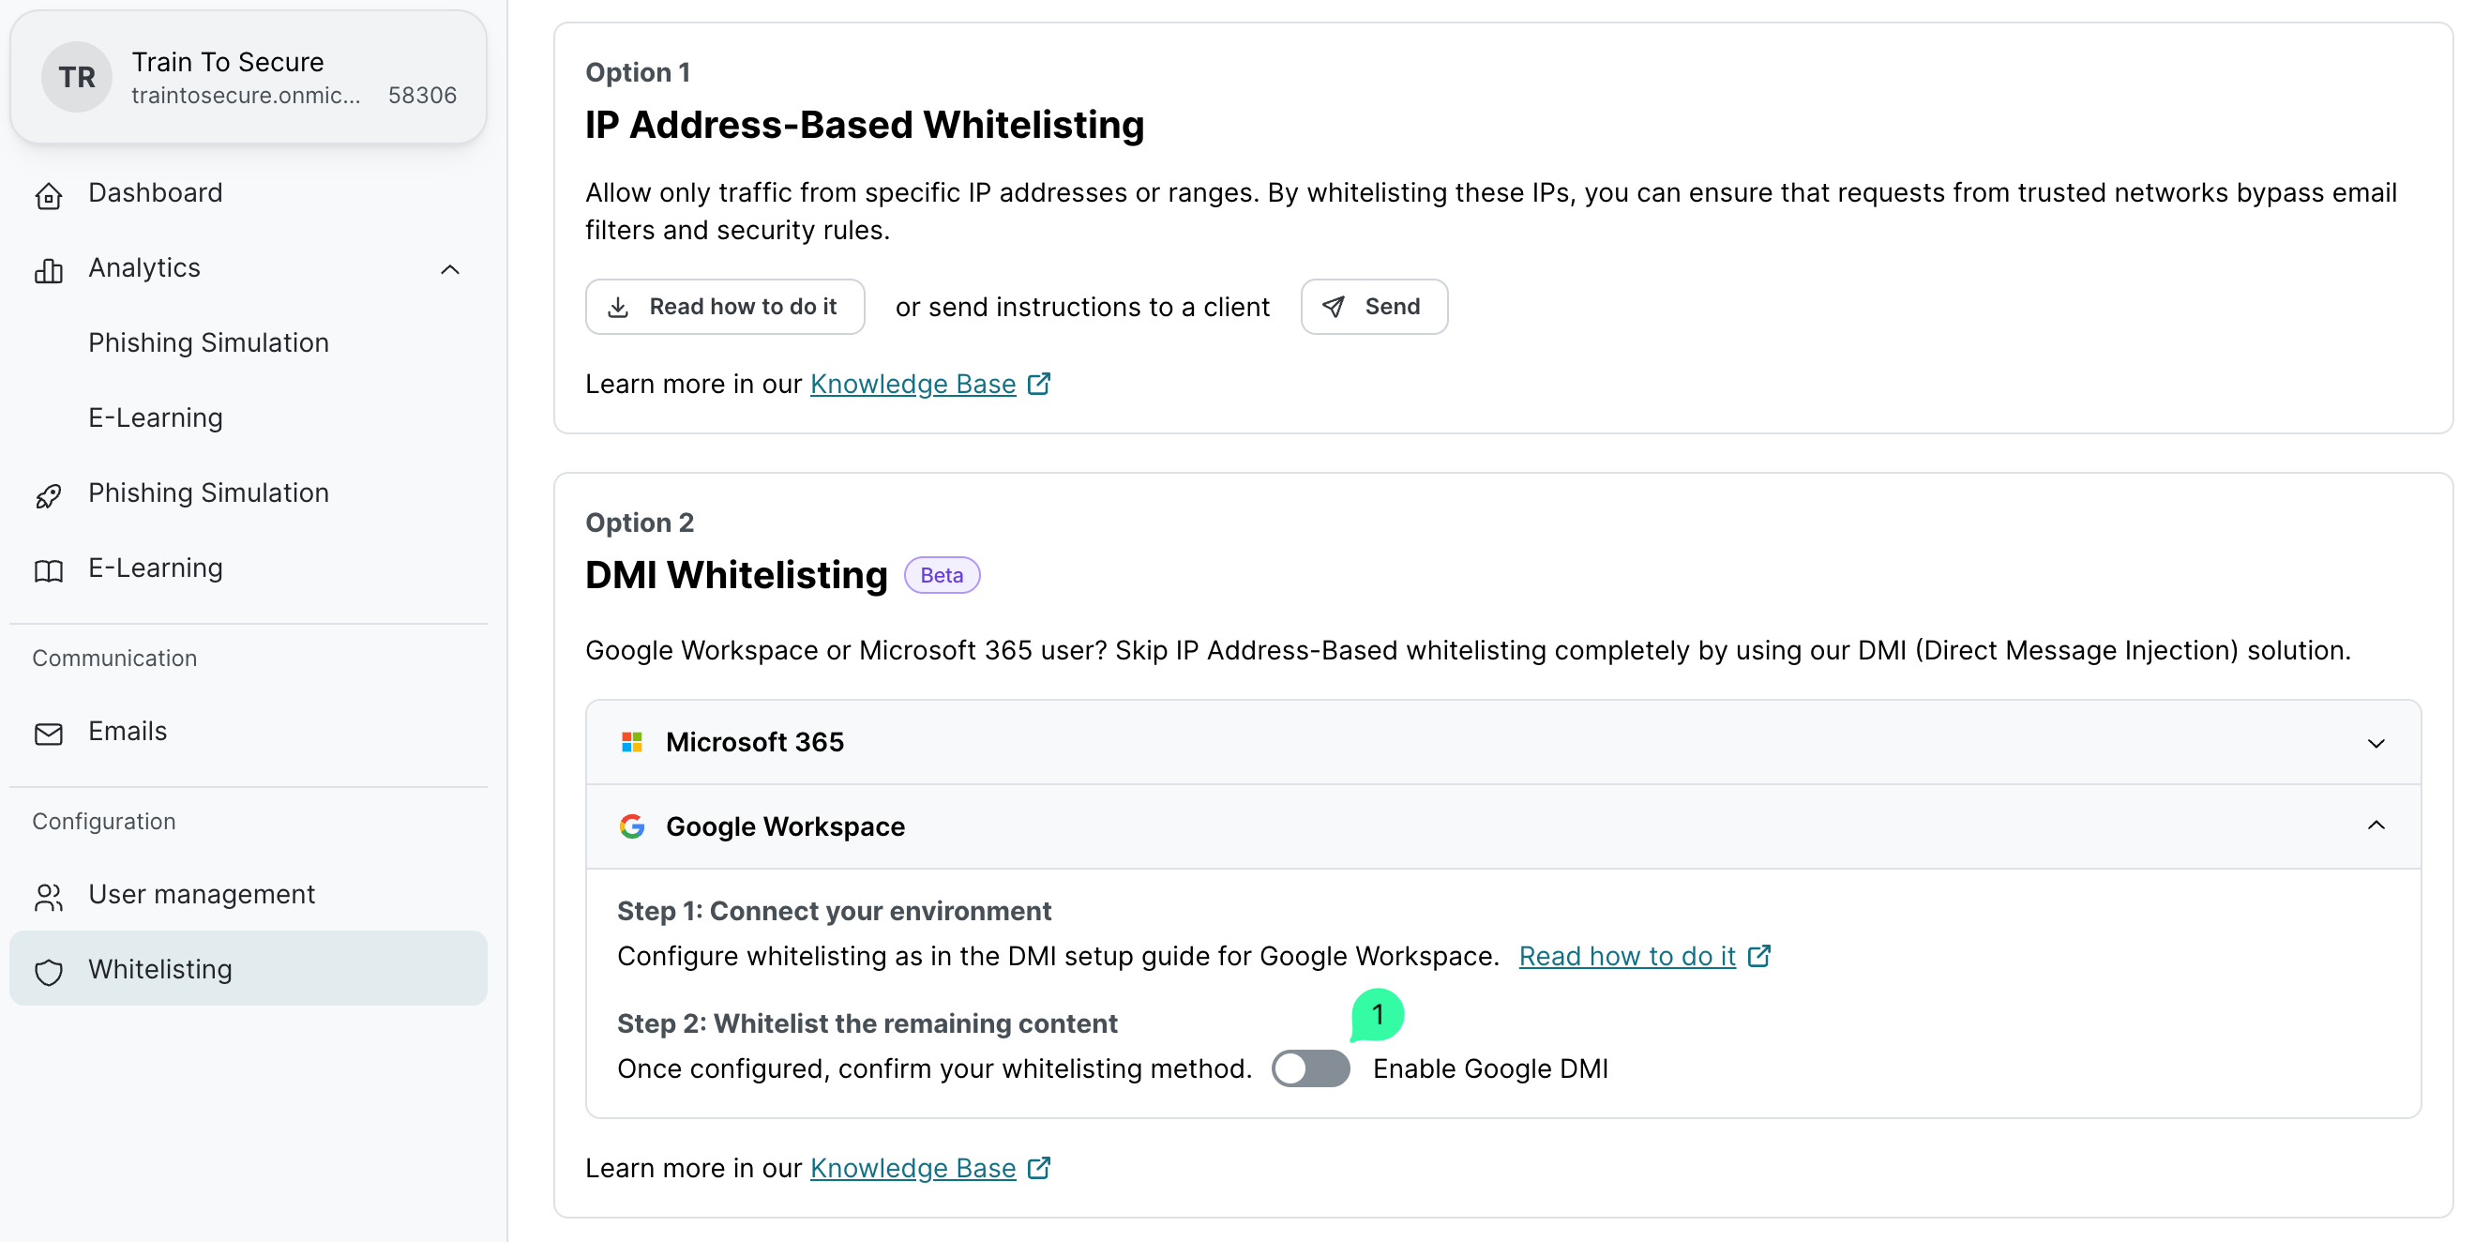Image resolution: width=2474 pixels, height=1242 pixels.
Task: Click the Read how to do it button
Action: coord(725,307)
